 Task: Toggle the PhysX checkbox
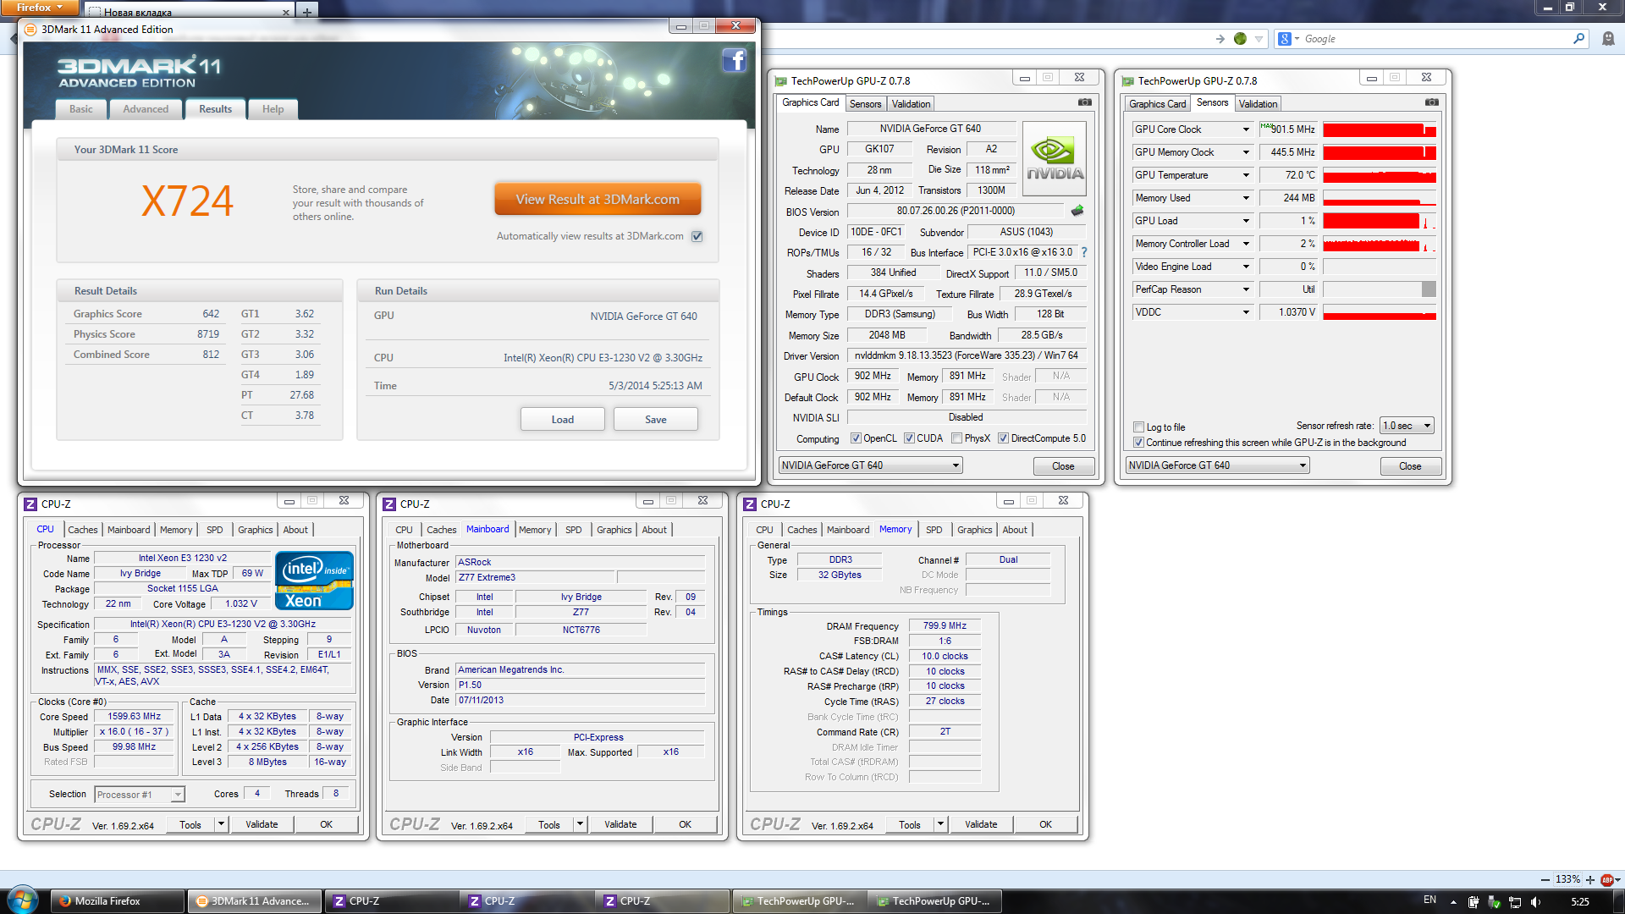(956, 438)
